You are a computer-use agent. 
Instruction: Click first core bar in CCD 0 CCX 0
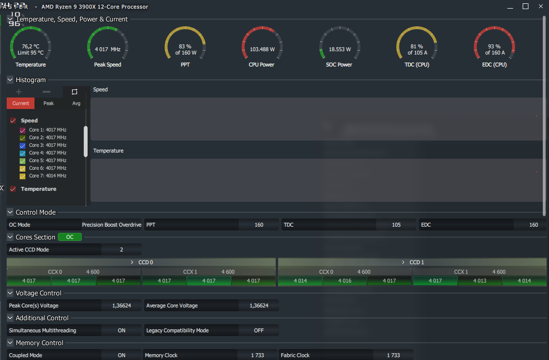29,281
